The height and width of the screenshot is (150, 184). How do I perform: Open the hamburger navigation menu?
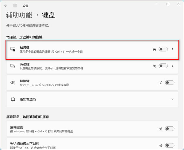coord(15,6)
